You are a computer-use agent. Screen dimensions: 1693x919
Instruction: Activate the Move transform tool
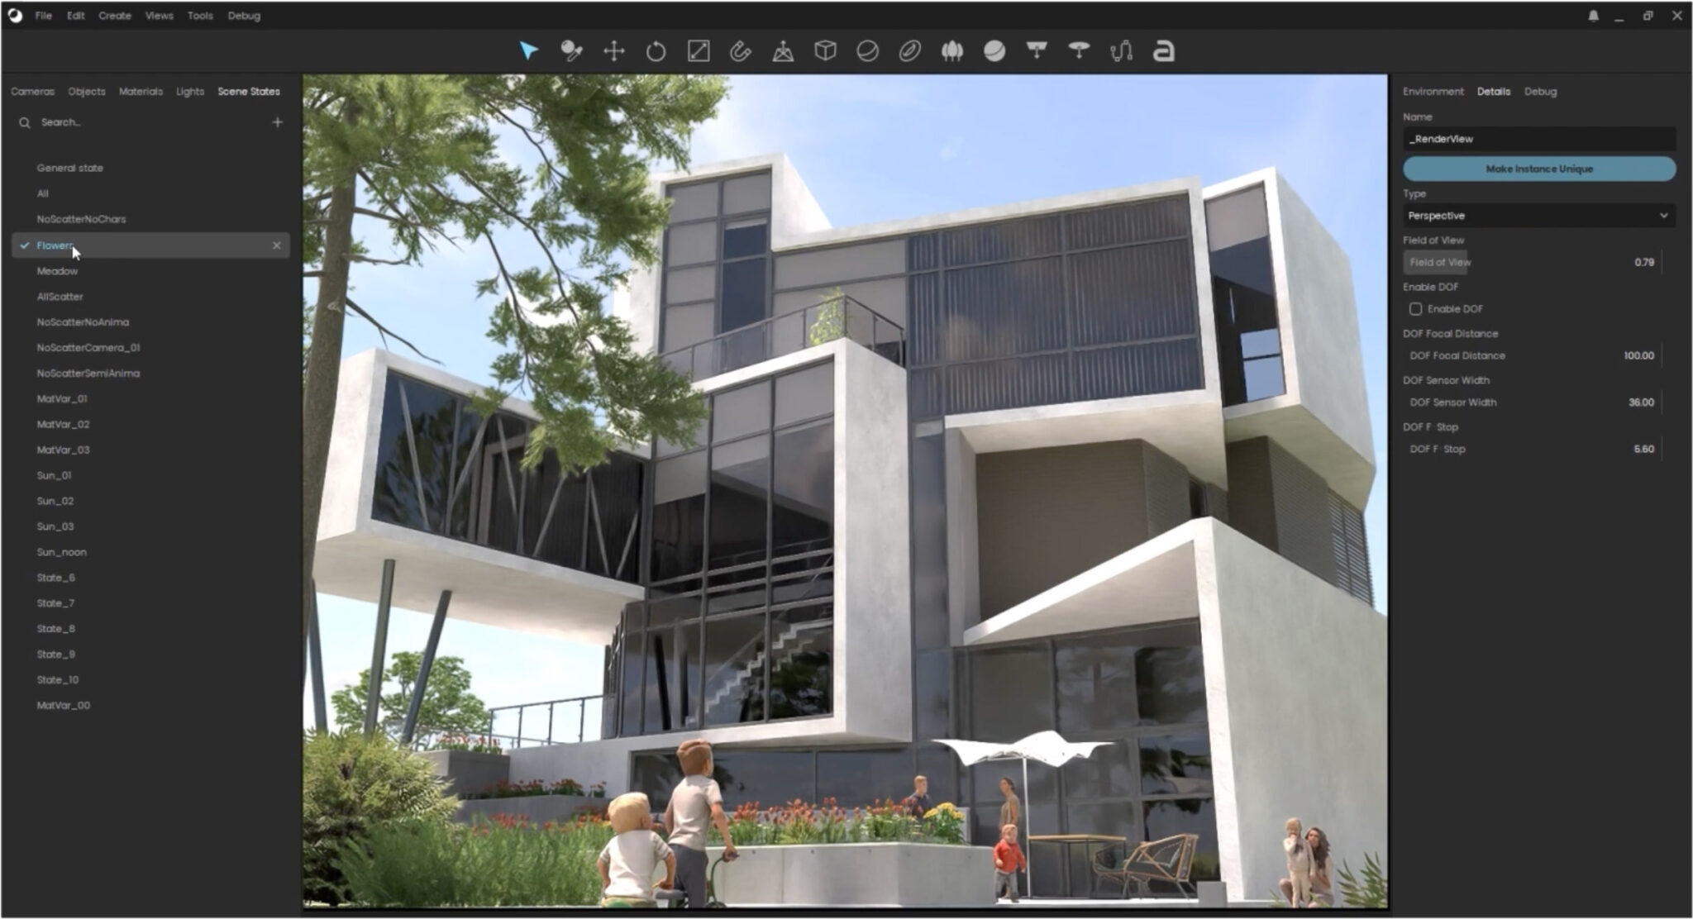point(613,51)
